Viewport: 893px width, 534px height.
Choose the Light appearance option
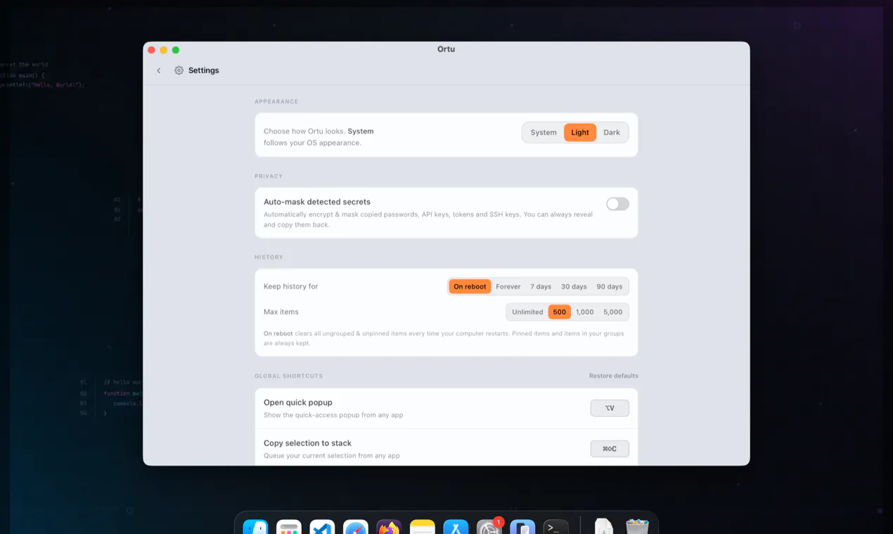pyautogui.click(x=580, y=133)
